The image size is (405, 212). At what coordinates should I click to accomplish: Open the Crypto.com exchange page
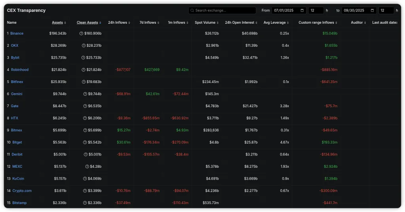22,191
